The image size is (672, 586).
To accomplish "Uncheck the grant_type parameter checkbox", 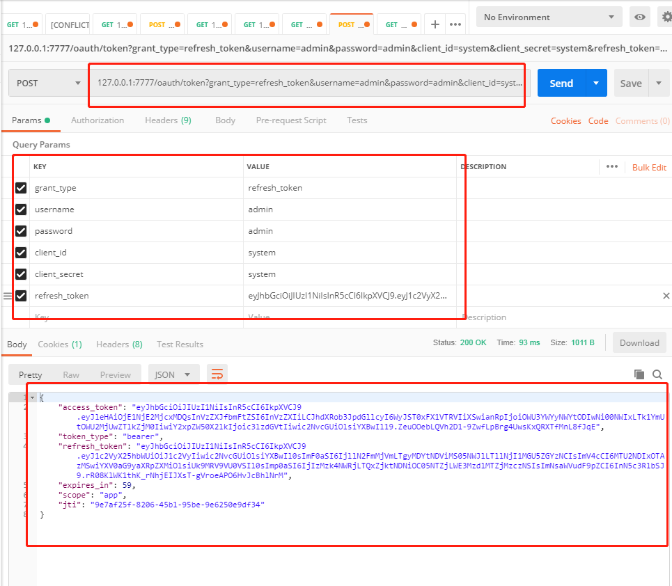I will pyautogui.click(x=21, y=188).
